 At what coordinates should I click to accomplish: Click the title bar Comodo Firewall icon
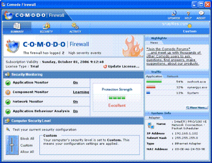[3, 4]
